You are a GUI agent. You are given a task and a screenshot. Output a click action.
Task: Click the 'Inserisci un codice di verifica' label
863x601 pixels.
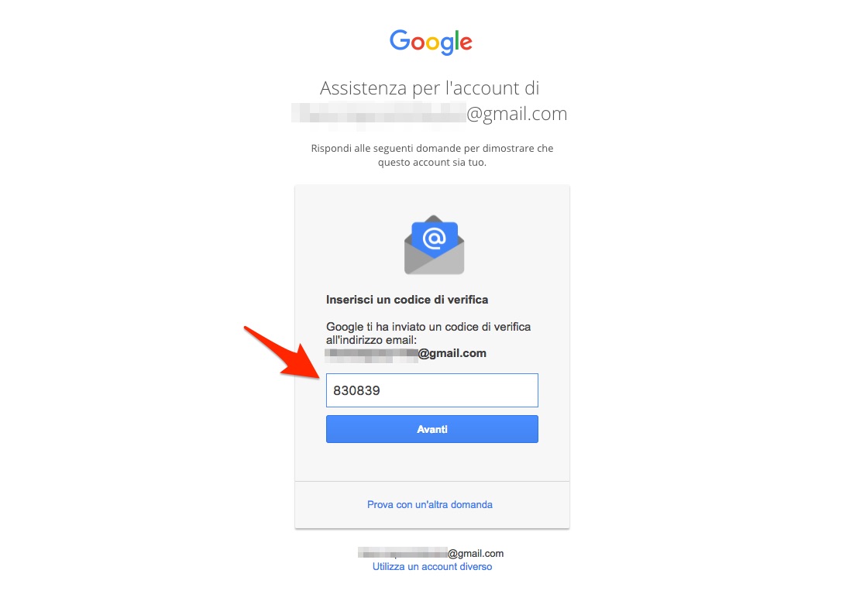[407, 300]
